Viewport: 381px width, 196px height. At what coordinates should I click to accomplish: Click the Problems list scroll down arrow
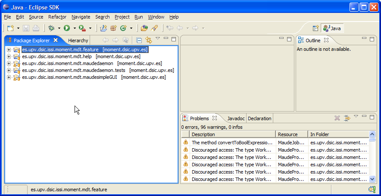coord(372,179)
